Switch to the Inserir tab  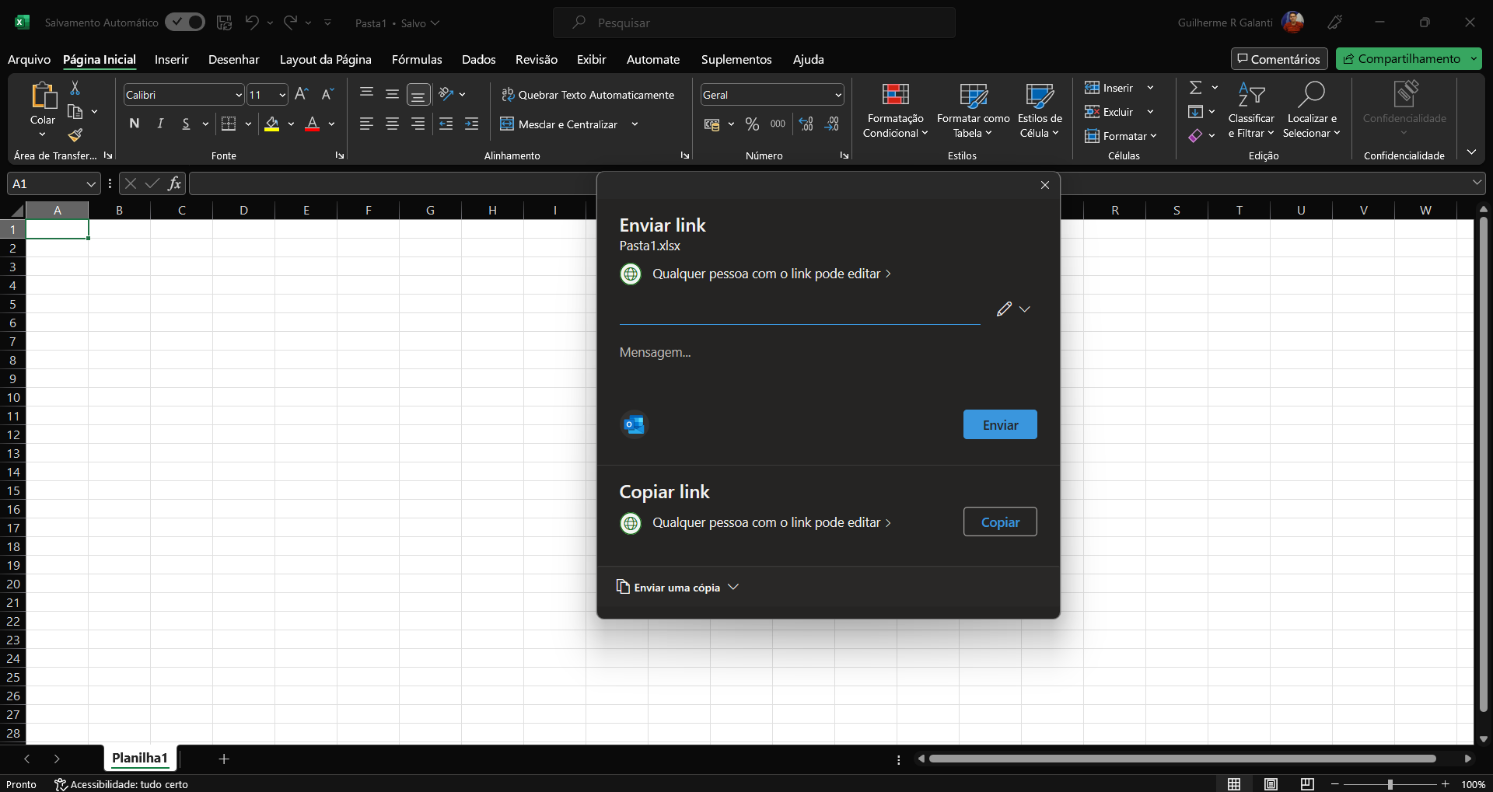[x=171, y=59]
